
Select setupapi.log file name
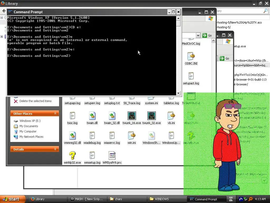[x=72, y=103]
